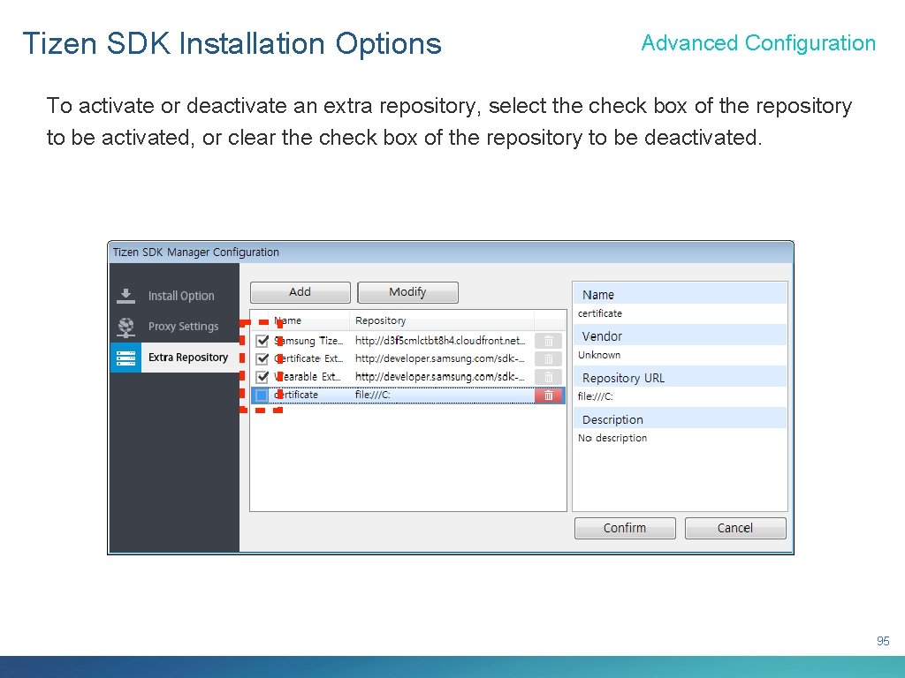Select the cloudfront.net repository URL row
The height and width of the screenshot is (678, 905).
440,341
